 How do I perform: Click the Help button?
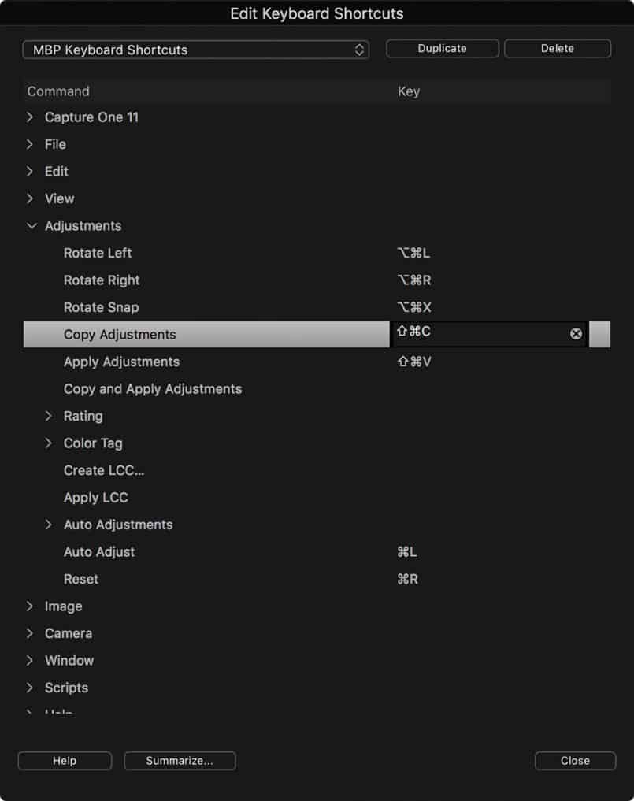[x=65, y=761]
